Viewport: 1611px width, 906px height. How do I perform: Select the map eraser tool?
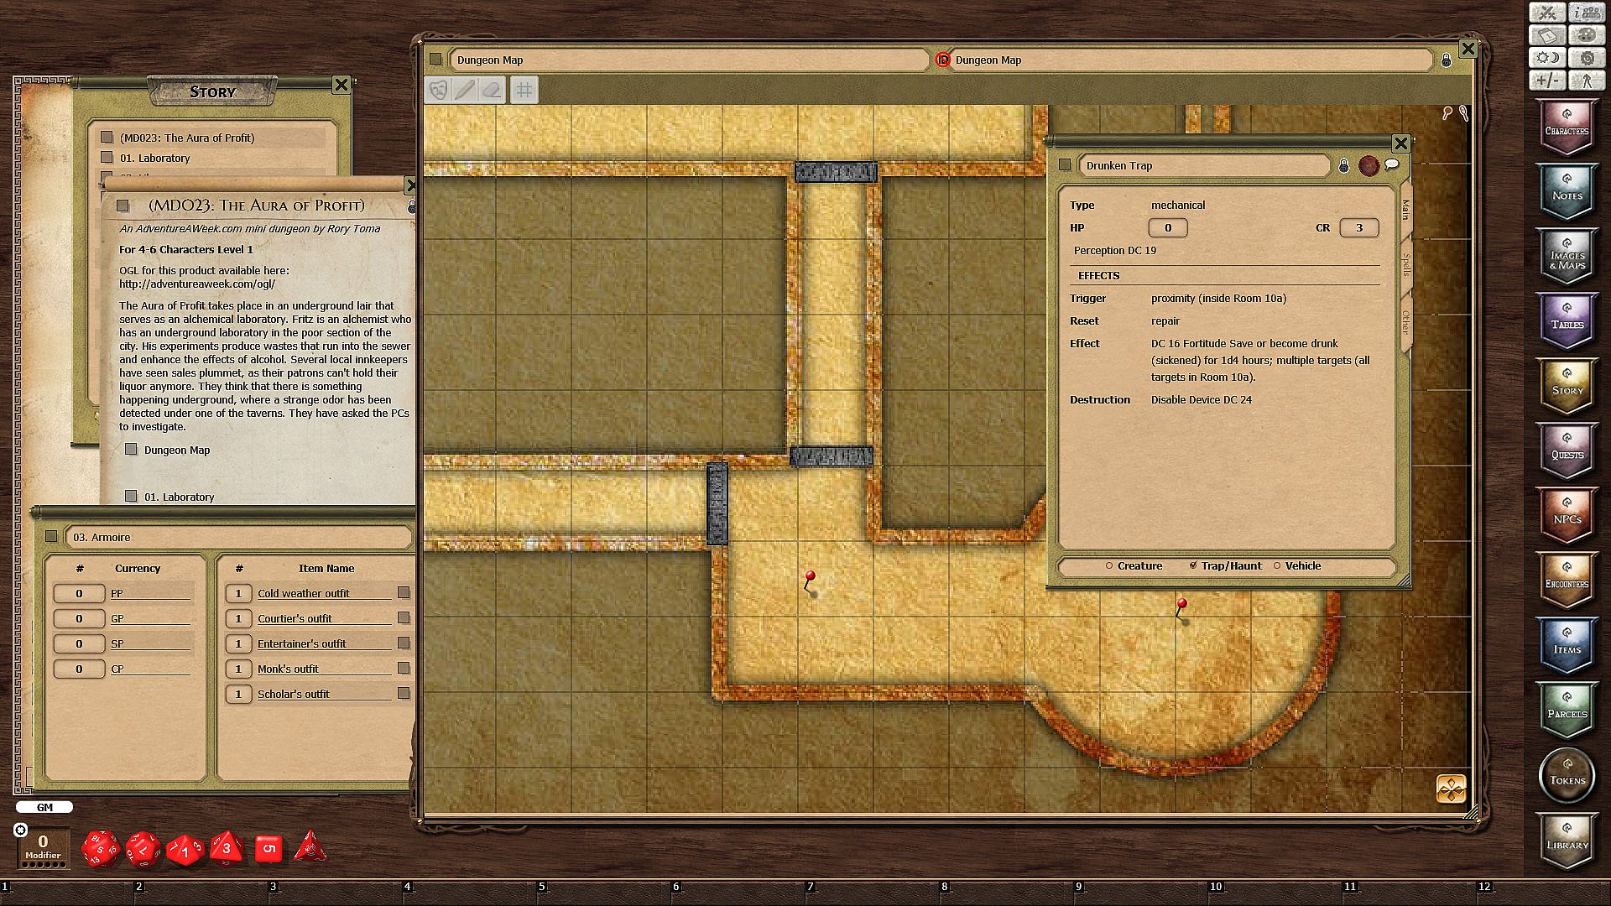[493, 90]
